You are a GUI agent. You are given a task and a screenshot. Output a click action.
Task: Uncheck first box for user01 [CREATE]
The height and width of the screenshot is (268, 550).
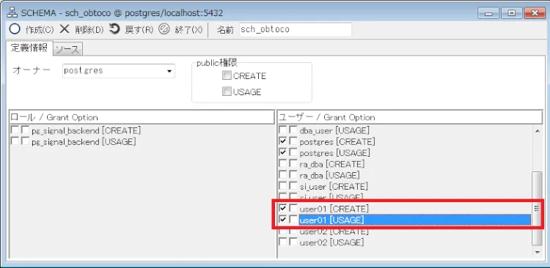282,209
